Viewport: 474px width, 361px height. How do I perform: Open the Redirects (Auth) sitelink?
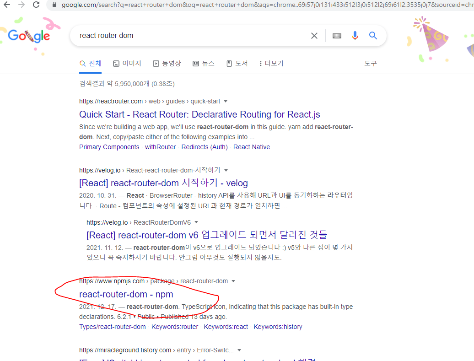(x=205, y=147)
